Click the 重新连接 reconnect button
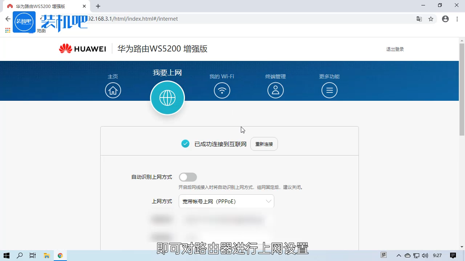Screen dimensions: 465x261 (264, 144)
